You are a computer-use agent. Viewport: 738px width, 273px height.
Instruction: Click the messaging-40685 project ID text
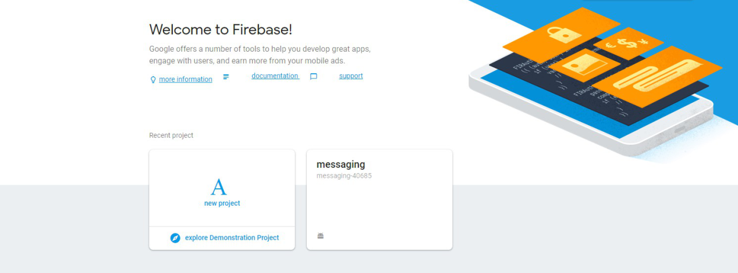tap(344, 175)
